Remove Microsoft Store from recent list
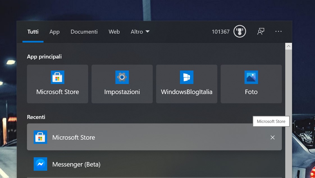 coord(272,137)
